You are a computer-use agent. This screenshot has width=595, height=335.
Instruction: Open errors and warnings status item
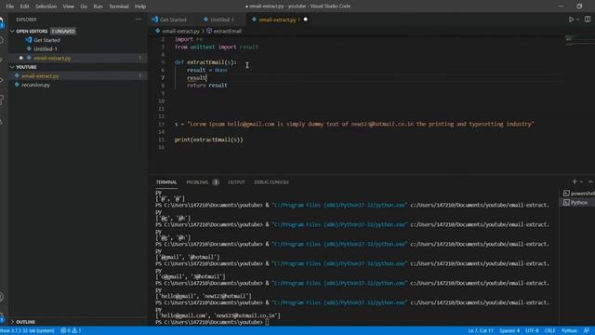pos(71,331)
